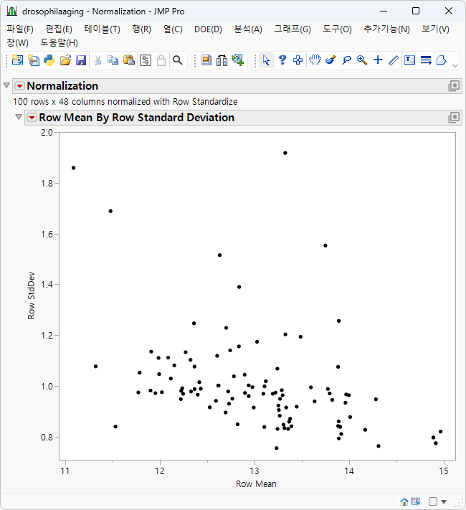Click the 100 rows x 48 columns summary text

[125, 101]
